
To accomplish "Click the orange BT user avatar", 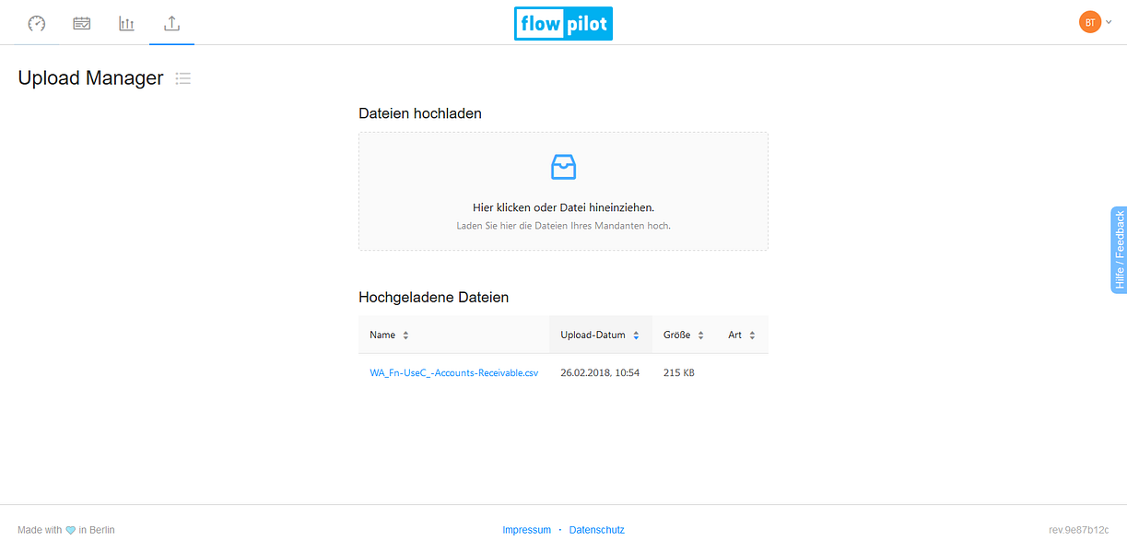I will click(1090, 22).
